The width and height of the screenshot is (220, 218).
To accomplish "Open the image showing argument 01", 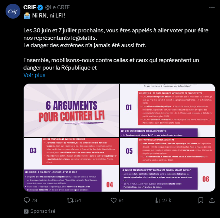I will 168,110.
